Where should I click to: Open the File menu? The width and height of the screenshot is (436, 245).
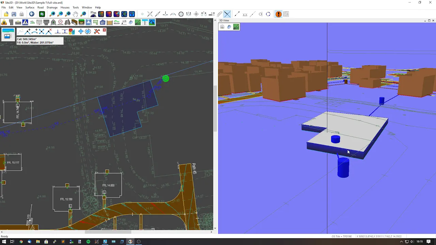click(3, 7)
